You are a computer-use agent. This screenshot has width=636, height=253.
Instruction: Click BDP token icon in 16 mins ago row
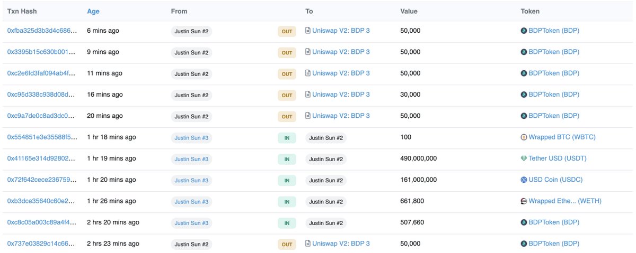coord(524,95)
